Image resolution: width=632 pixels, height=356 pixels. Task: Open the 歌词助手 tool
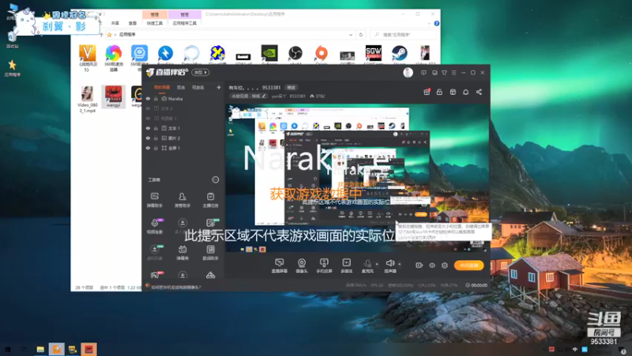(210, 252)
